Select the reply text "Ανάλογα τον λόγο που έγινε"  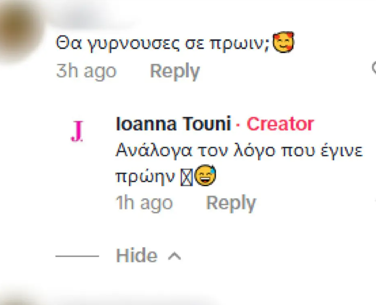coord(239,151)
